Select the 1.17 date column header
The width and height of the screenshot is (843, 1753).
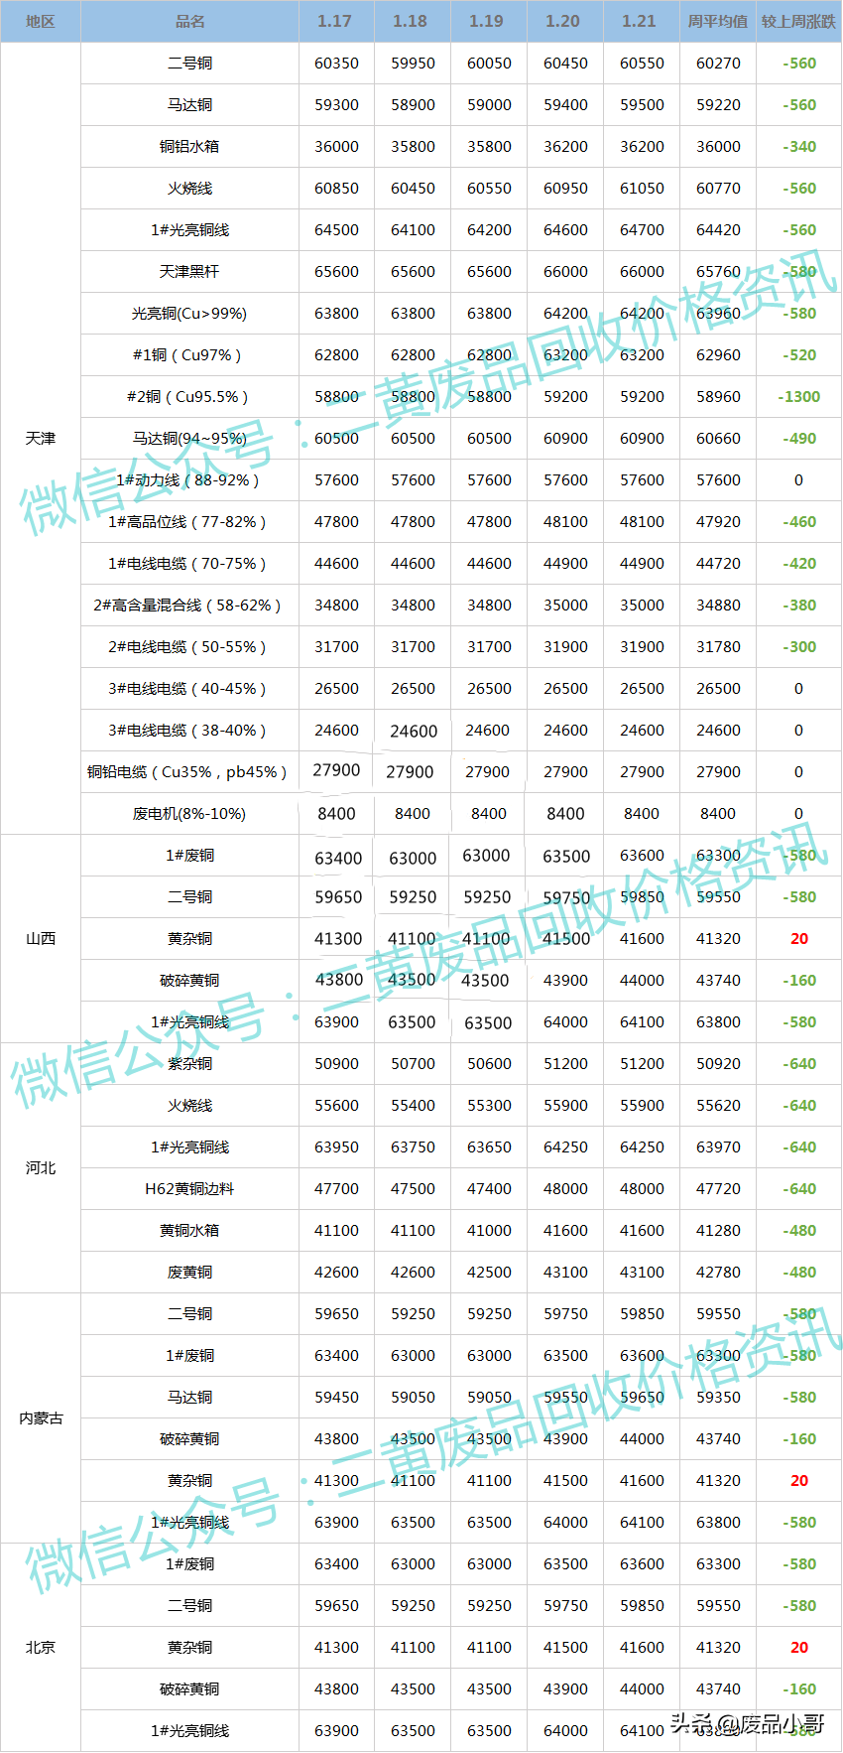tap(335, 21)
